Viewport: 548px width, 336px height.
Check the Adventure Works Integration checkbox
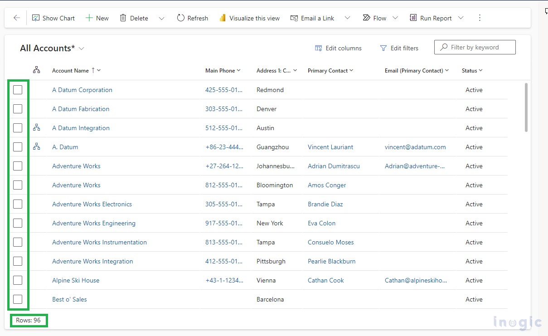(18, 261)
